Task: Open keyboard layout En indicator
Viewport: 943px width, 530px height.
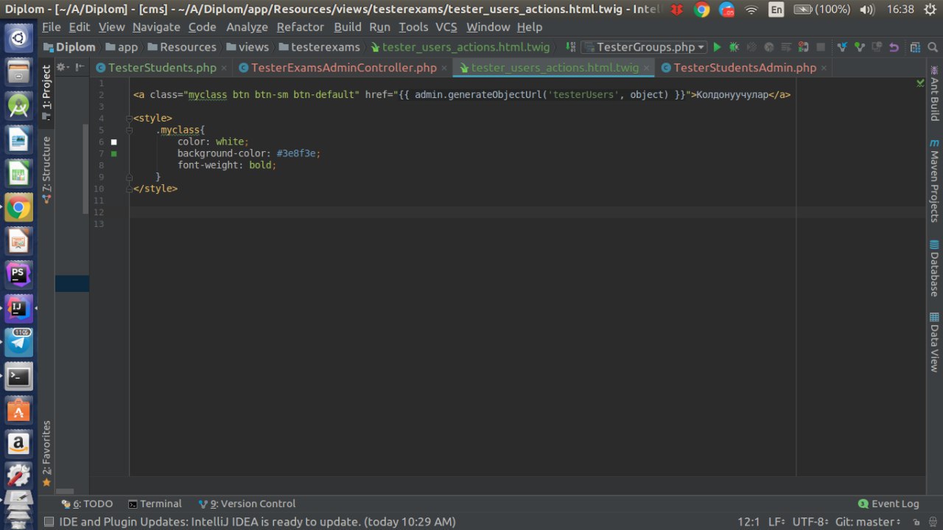Action: coord(777,10)
